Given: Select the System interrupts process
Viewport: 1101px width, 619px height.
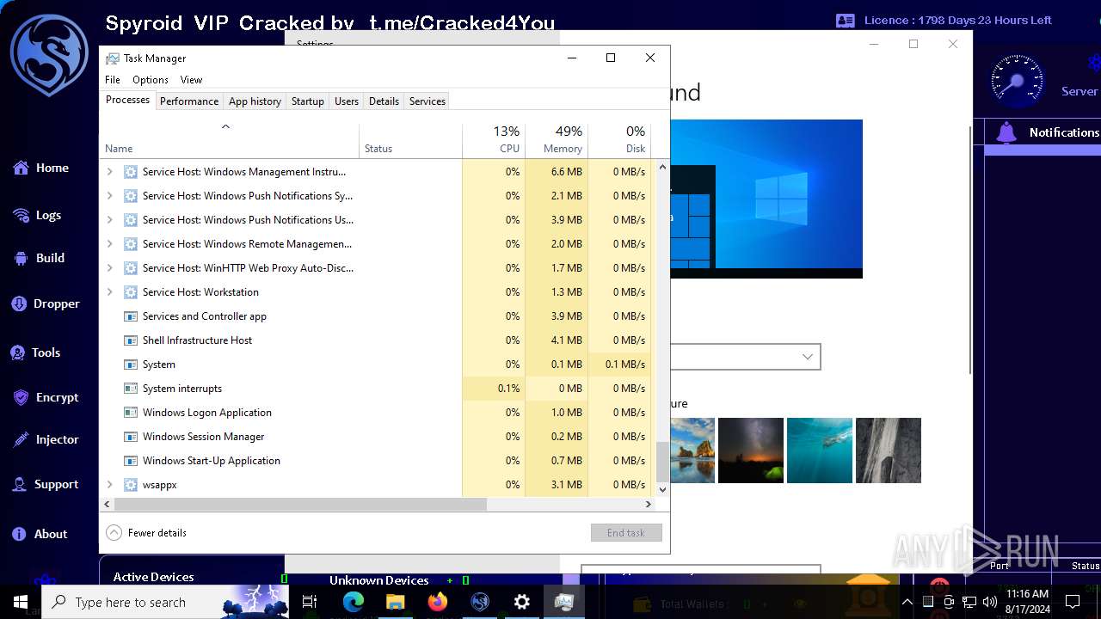Looking at the screenshot, I should click(x=377, y=389).
